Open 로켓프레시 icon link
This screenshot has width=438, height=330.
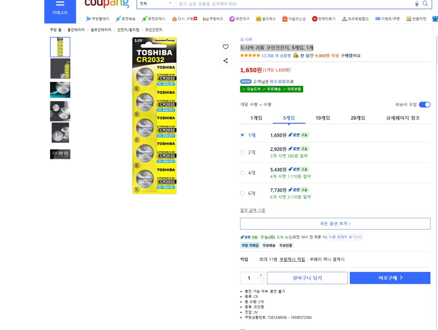154,19
